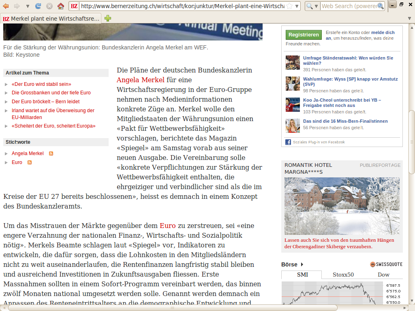Click the RSS feed icon beside Euro keyword
Screen dimensions: 415x311
(x=30, y=162)
